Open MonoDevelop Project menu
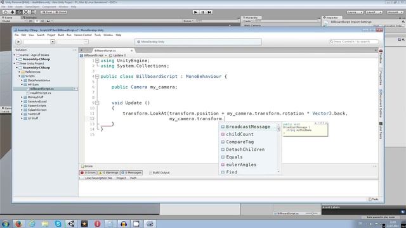This screenshot has height=228, width=406. 51,35
